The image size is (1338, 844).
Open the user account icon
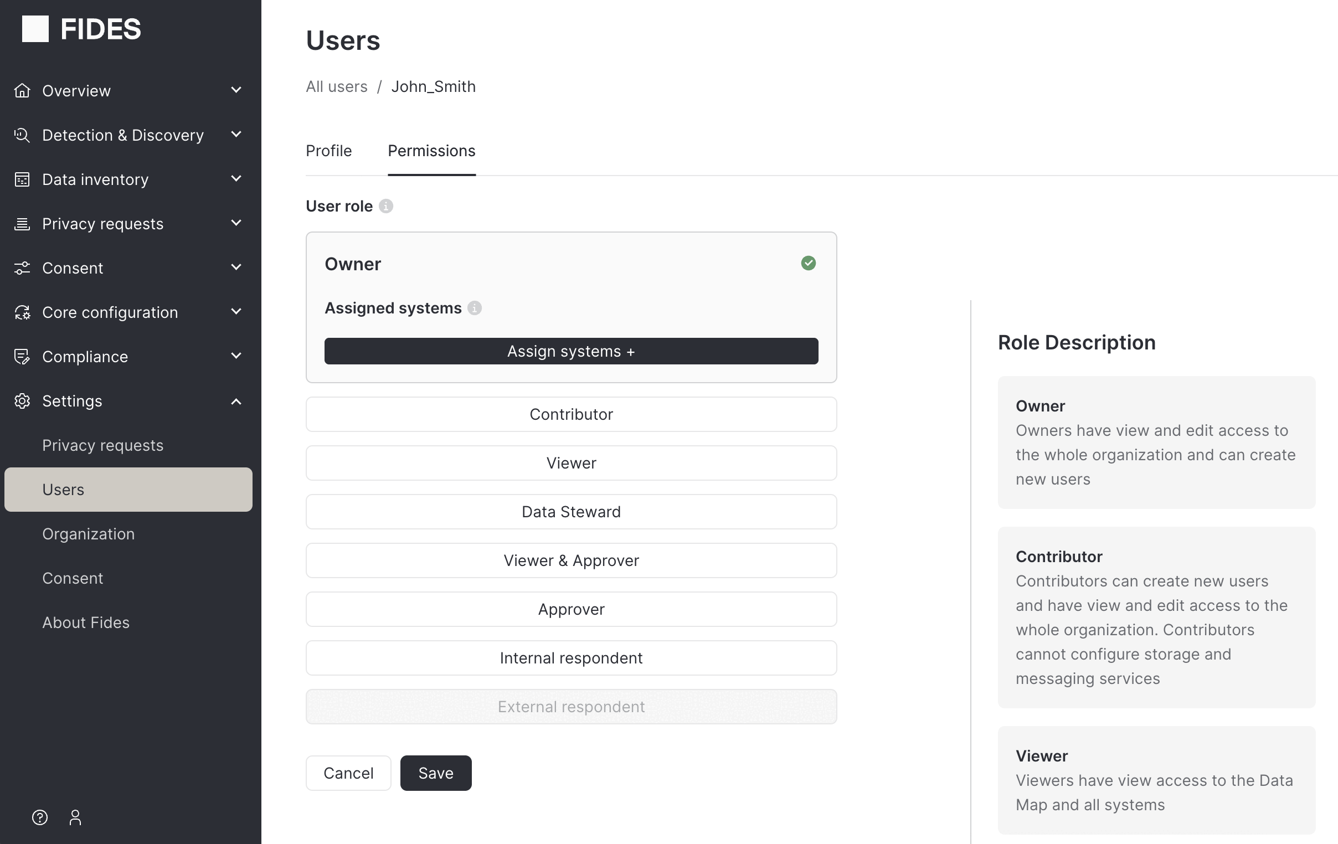click(x=75, y=817)
